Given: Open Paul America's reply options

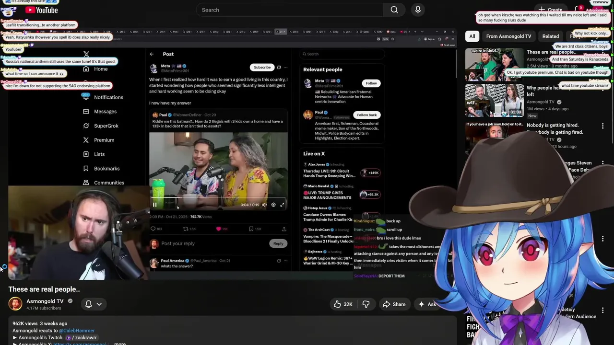Looking at the screenshot, I should 286,261.
